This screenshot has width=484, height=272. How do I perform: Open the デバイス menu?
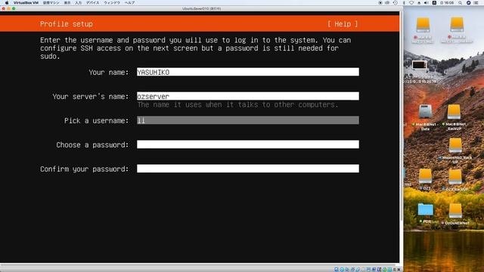click(x=92, y=2)
